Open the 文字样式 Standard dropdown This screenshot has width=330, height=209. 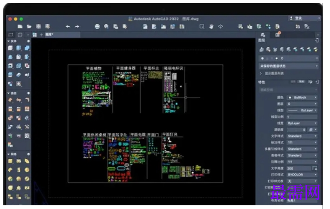(x=302, y=136)
